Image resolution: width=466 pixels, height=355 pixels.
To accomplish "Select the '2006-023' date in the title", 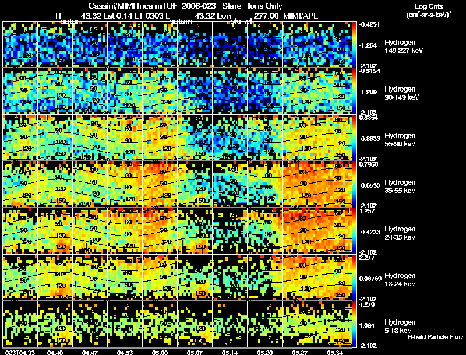I will pos(198,6).
